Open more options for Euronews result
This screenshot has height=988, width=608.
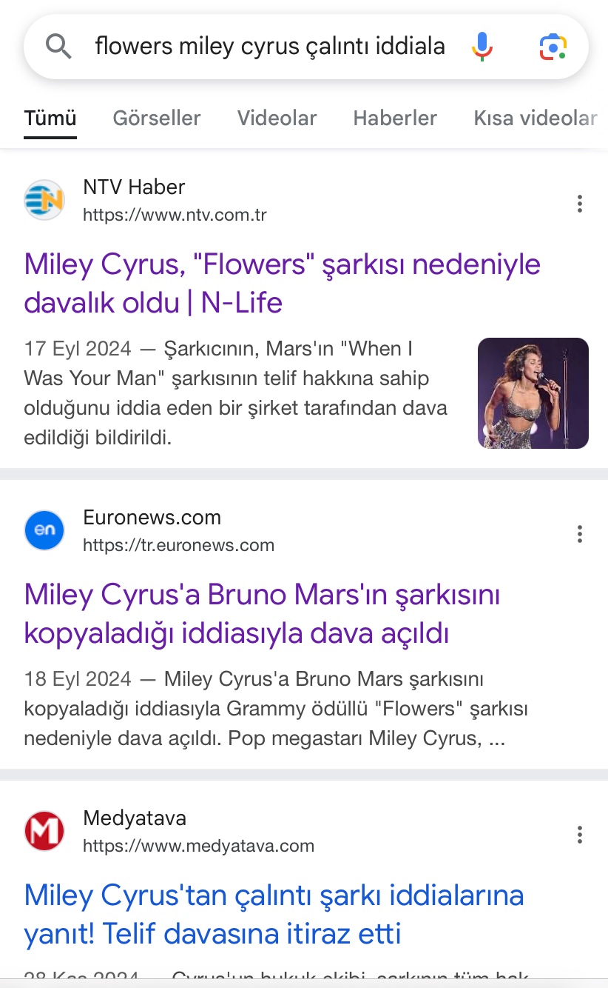pos(579,533)
